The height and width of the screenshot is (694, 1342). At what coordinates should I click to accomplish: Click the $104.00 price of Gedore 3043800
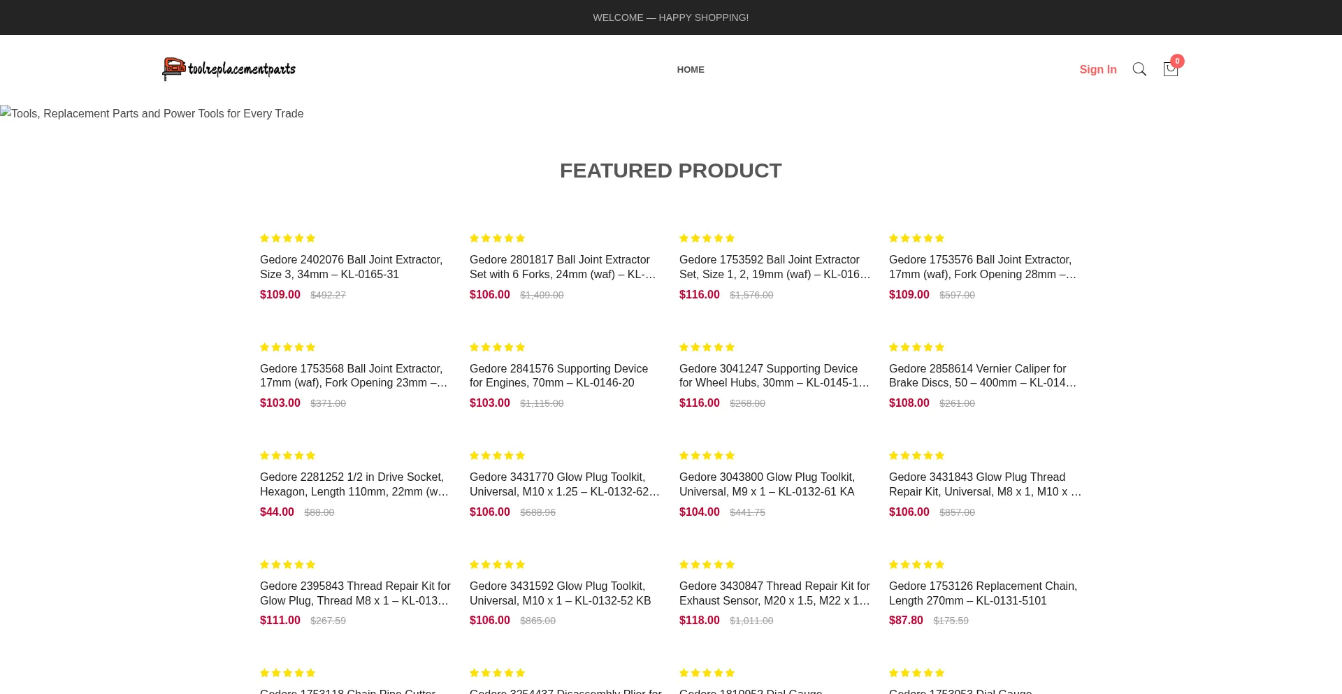tap(700, 512)
